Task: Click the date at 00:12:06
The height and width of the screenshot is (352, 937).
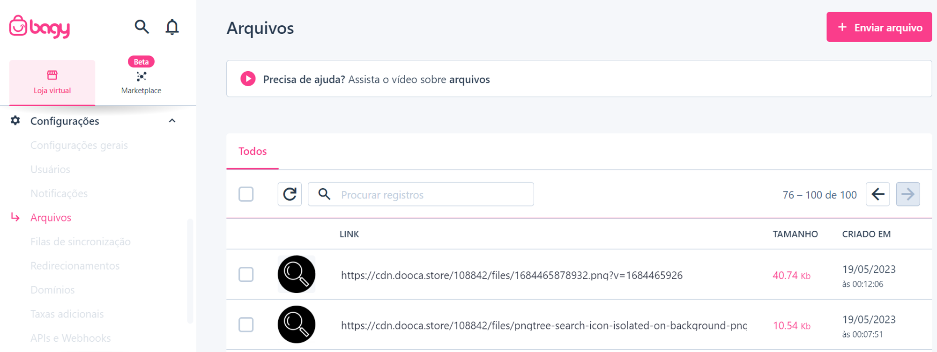Action: (x=869, y=276)
